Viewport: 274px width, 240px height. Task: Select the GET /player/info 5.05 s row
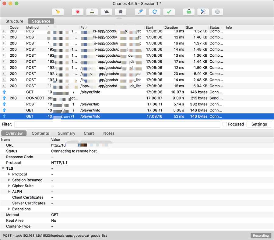pyautogui.click(x=137, y=110)
